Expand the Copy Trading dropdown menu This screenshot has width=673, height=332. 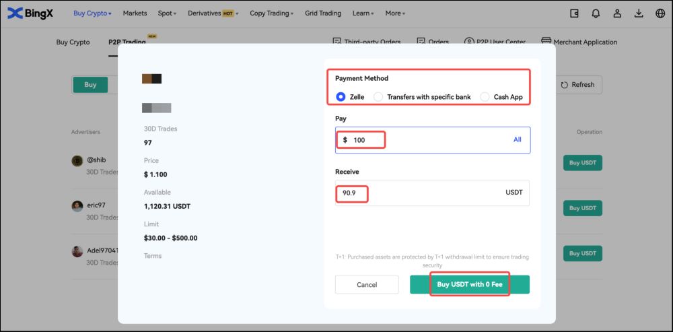click(x=271, y=13)
